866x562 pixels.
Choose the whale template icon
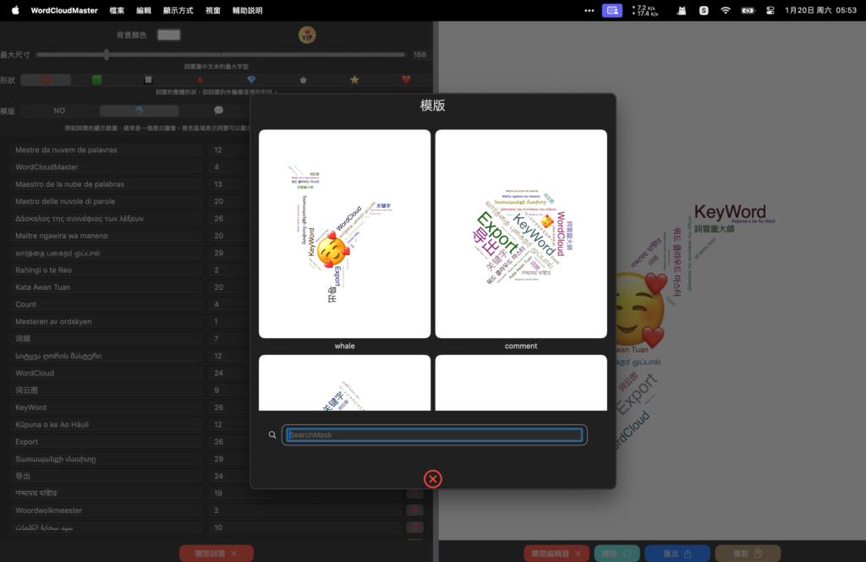(139, 111)
